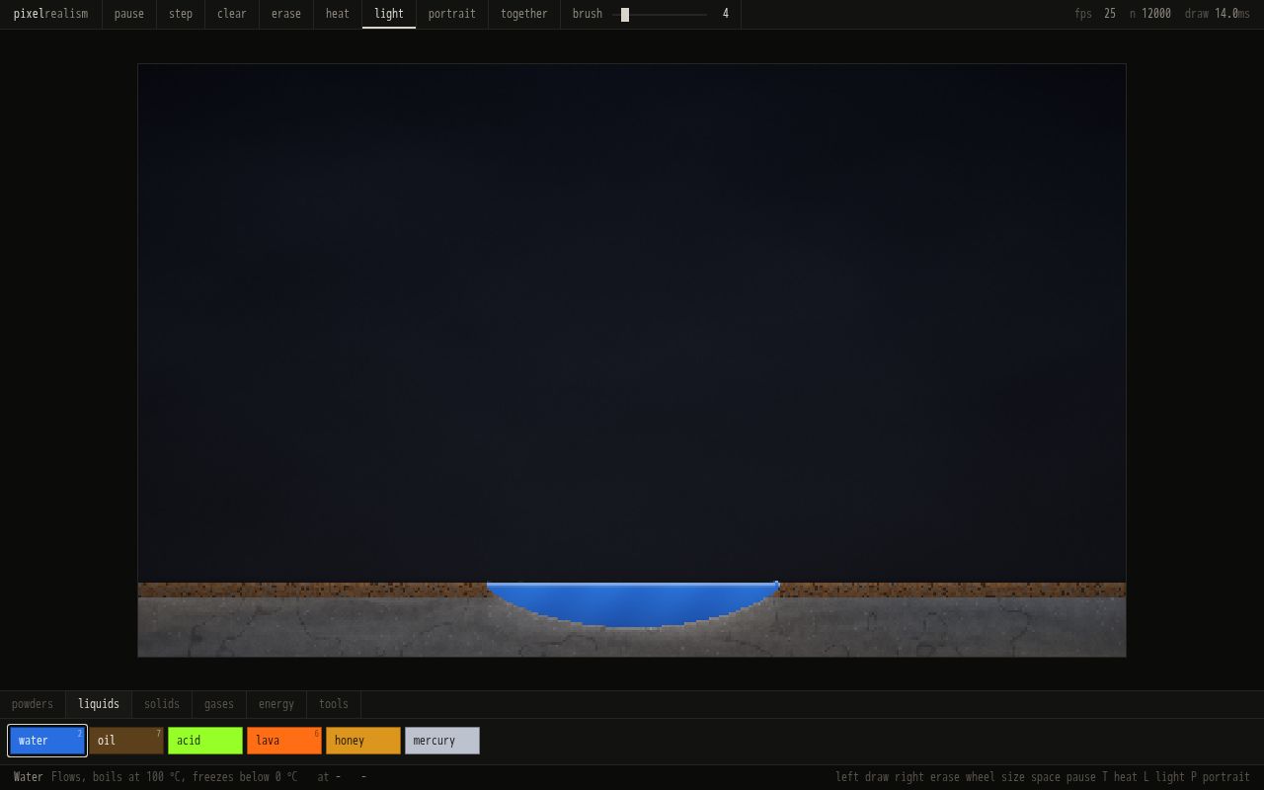
Task: Advance the simulation one step
Action: coord(181,14)
